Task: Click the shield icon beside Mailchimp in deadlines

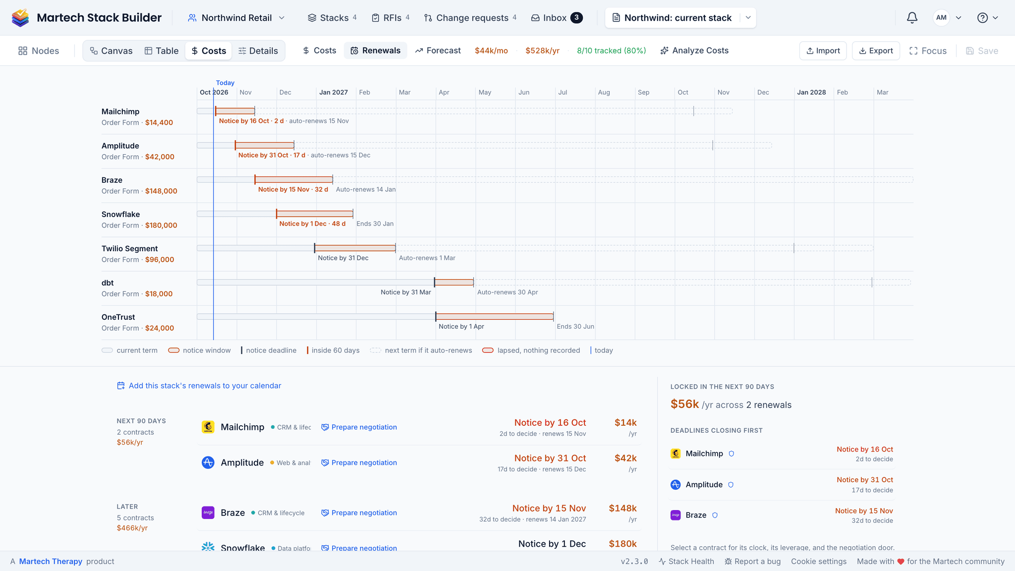Action: pyautogui.click(x=732, y=454)
